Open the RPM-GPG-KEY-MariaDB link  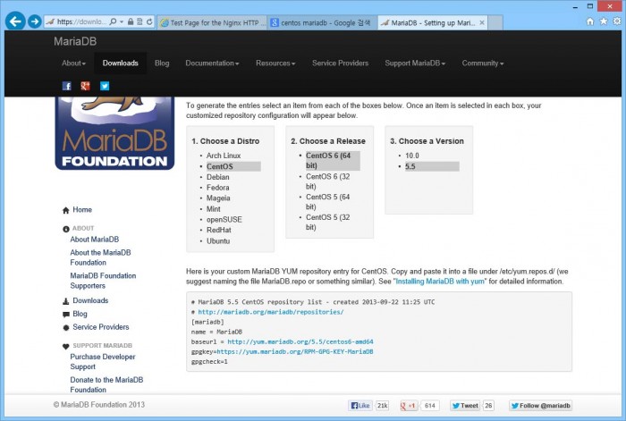point(294,352)
